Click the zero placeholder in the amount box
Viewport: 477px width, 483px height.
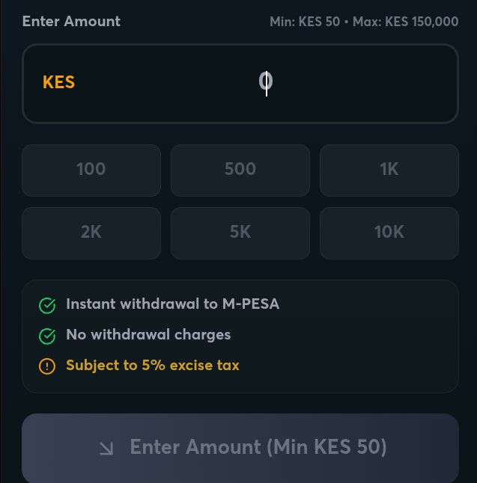266,81
